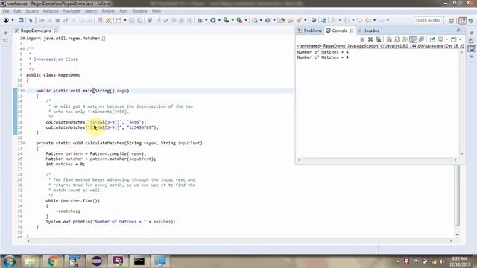Open the Navigate menu
The width and height of the screenshot is (477, 268).
pos(72,11)
